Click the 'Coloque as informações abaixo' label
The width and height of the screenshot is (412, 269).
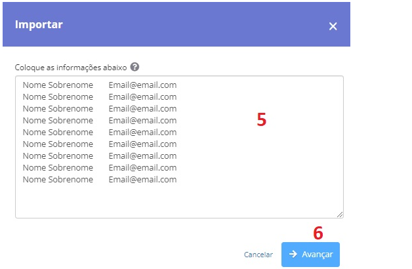(x=71, y=68)
